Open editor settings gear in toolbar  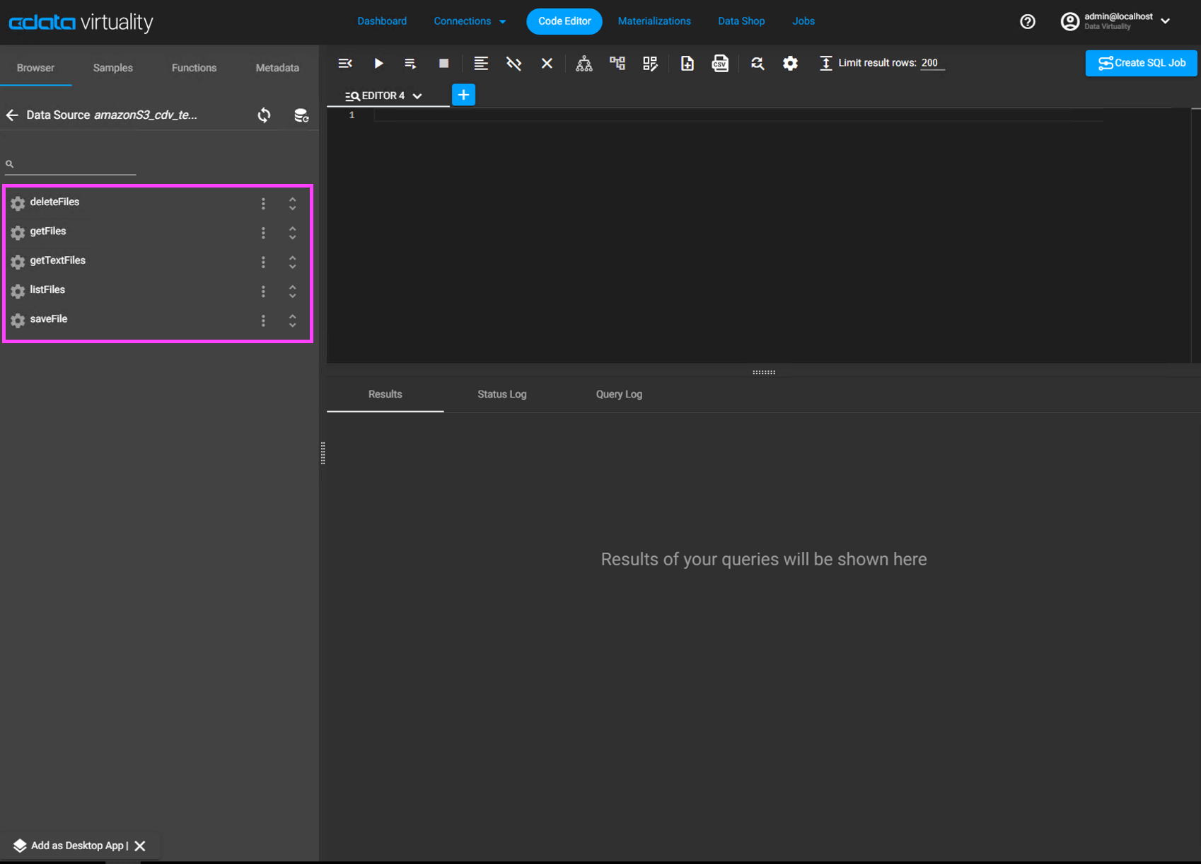point(790,64)
